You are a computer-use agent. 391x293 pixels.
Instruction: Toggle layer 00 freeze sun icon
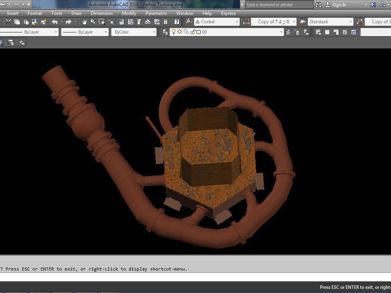179,32
